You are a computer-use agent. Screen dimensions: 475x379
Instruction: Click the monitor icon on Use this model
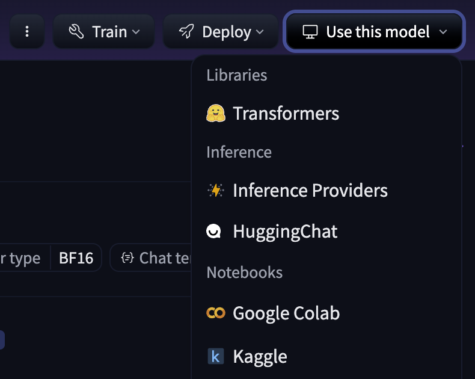(x=310, y=32)
